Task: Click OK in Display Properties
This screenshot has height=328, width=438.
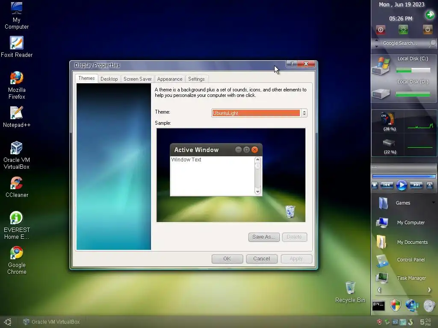Action: [227, 259]
